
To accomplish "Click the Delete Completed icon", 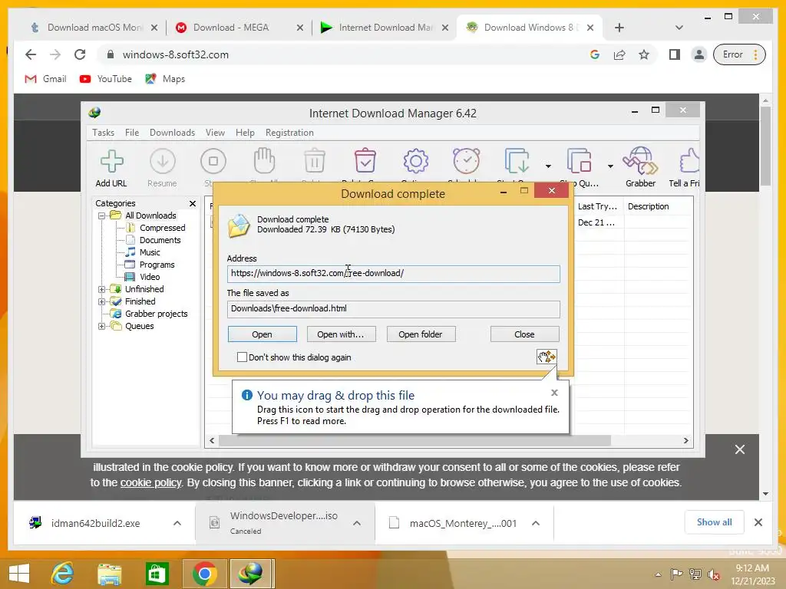I will click(x=365, y=160).
